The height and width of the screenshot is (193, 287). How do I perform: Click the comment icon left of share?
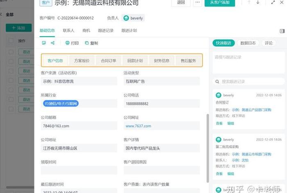[44, 43]
